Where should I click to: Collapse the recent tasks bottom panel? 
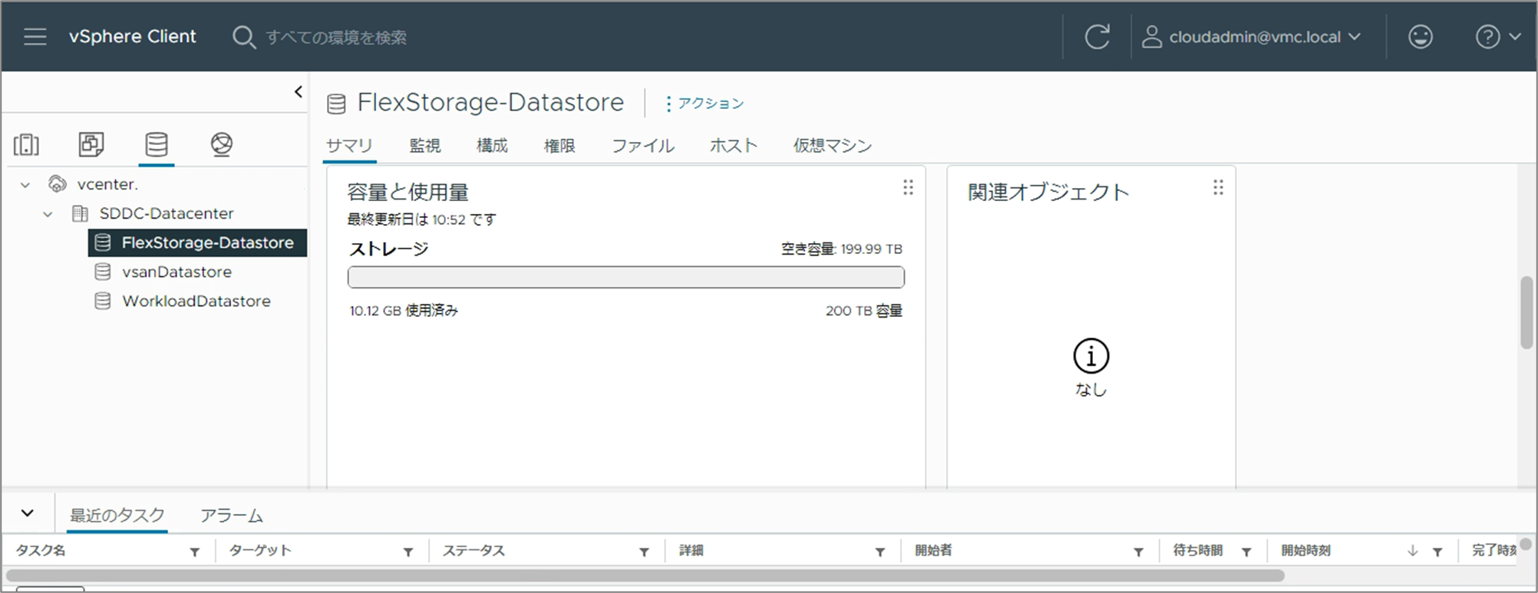(x=28, y=513)
